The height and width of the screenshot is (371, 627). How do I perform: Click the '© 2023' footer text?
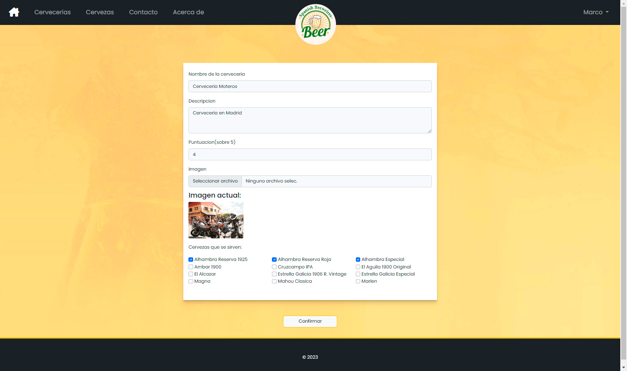tap(310, 357)
